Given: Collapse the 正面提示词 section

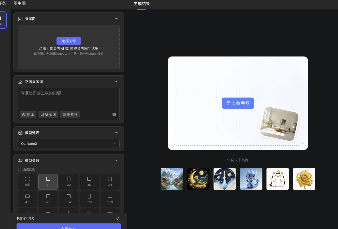Looking at the screenshot, I should 116,82.
